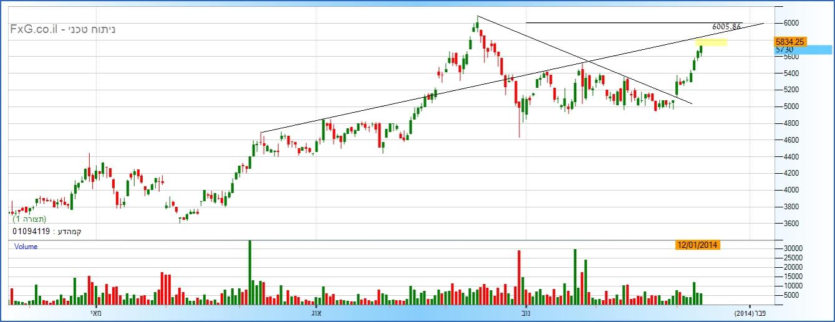Click the 30000 volume axis label

tap(793, 248)
